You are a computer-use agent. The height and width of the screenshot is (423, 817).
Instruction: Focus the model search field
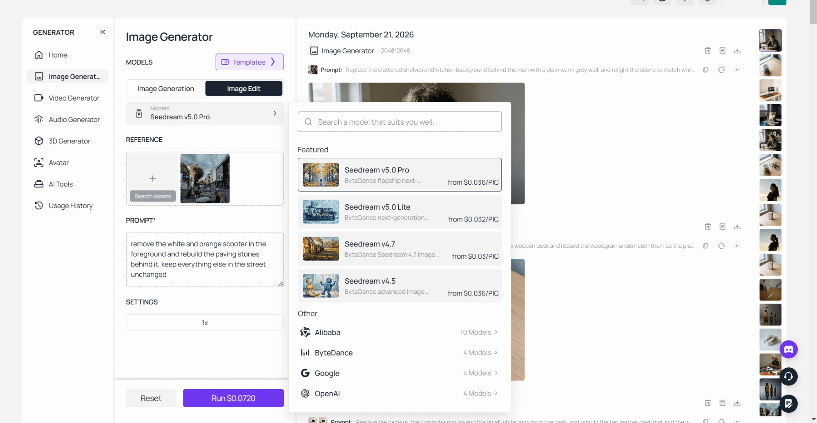pos(400,122)
